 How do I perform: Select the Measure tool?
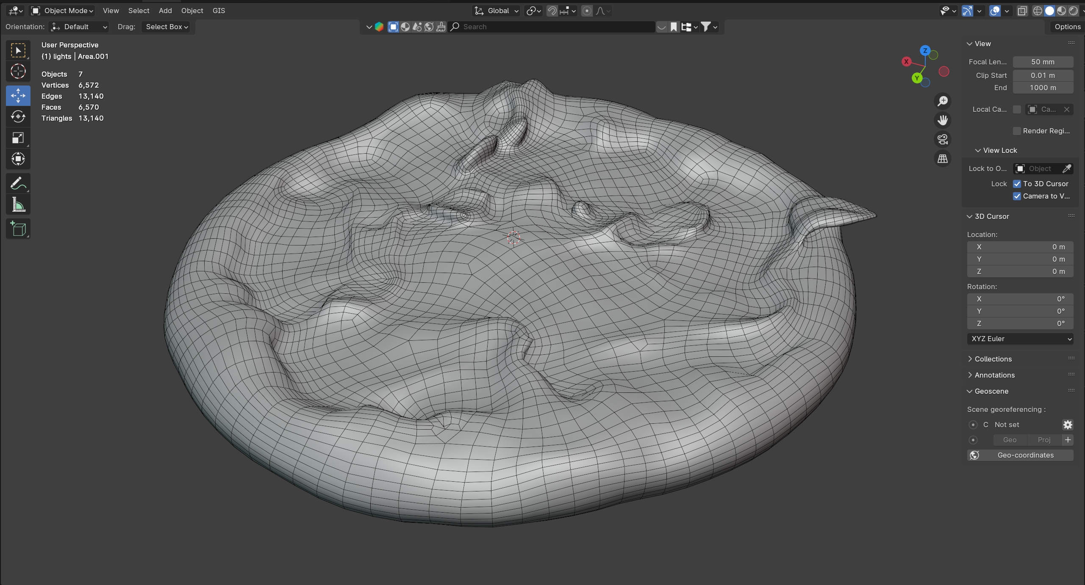click(18, 205)
